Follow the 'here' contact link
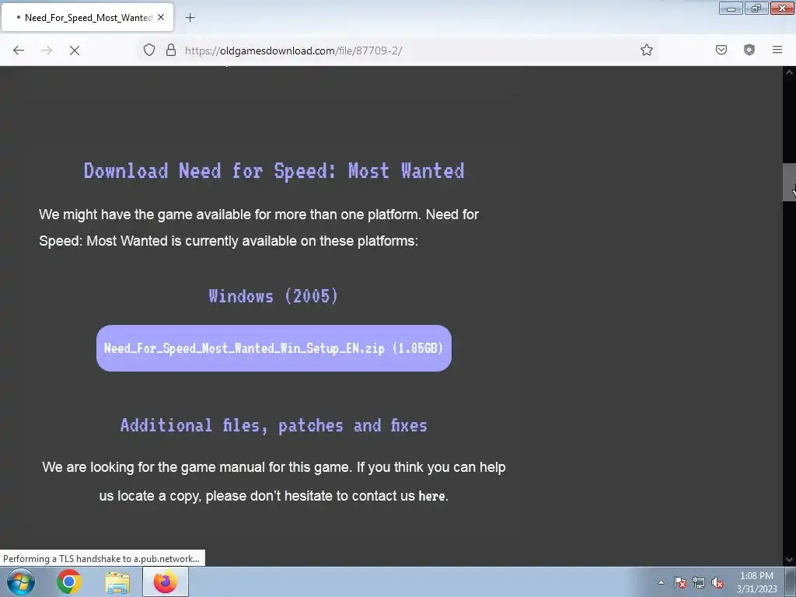 click(x=431, y=496)
